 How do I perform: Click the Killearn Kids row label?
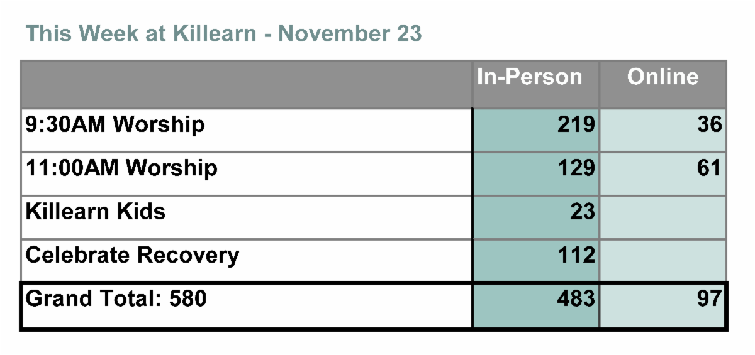[x=96, y=212]
